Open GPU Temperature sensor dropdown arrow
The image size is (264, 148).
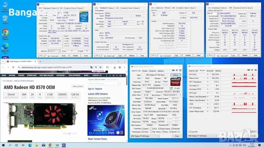click(x=207, y=82)
